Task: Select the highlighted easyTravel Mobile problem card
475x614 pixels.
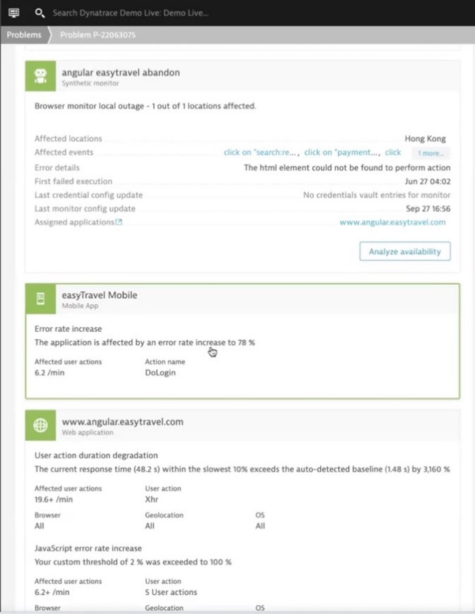Action: click(x=241, y=340)
